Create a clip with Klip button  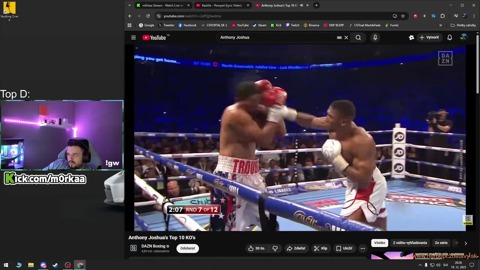[x=321, y=248]
